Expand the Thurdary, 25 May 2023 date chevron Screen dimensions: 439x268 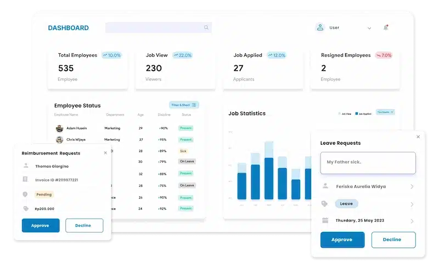412,221
